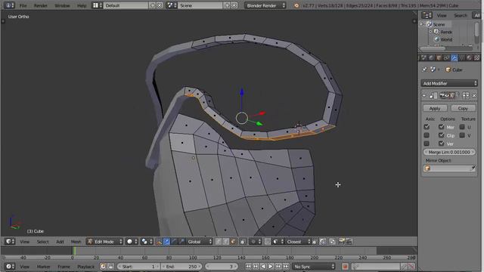Select the Scene item in outliner

click(439, 24)
